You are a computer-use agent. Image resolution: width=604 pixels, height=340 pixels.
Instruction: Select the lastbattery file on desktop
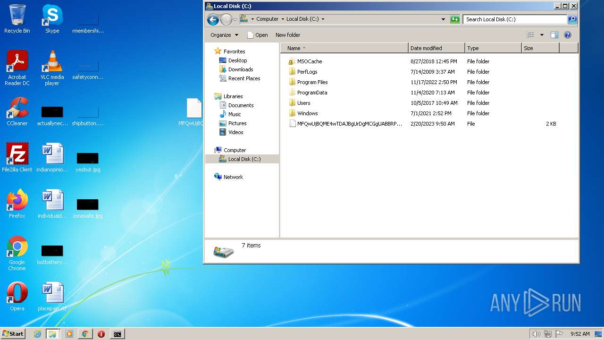pos(52,254)
